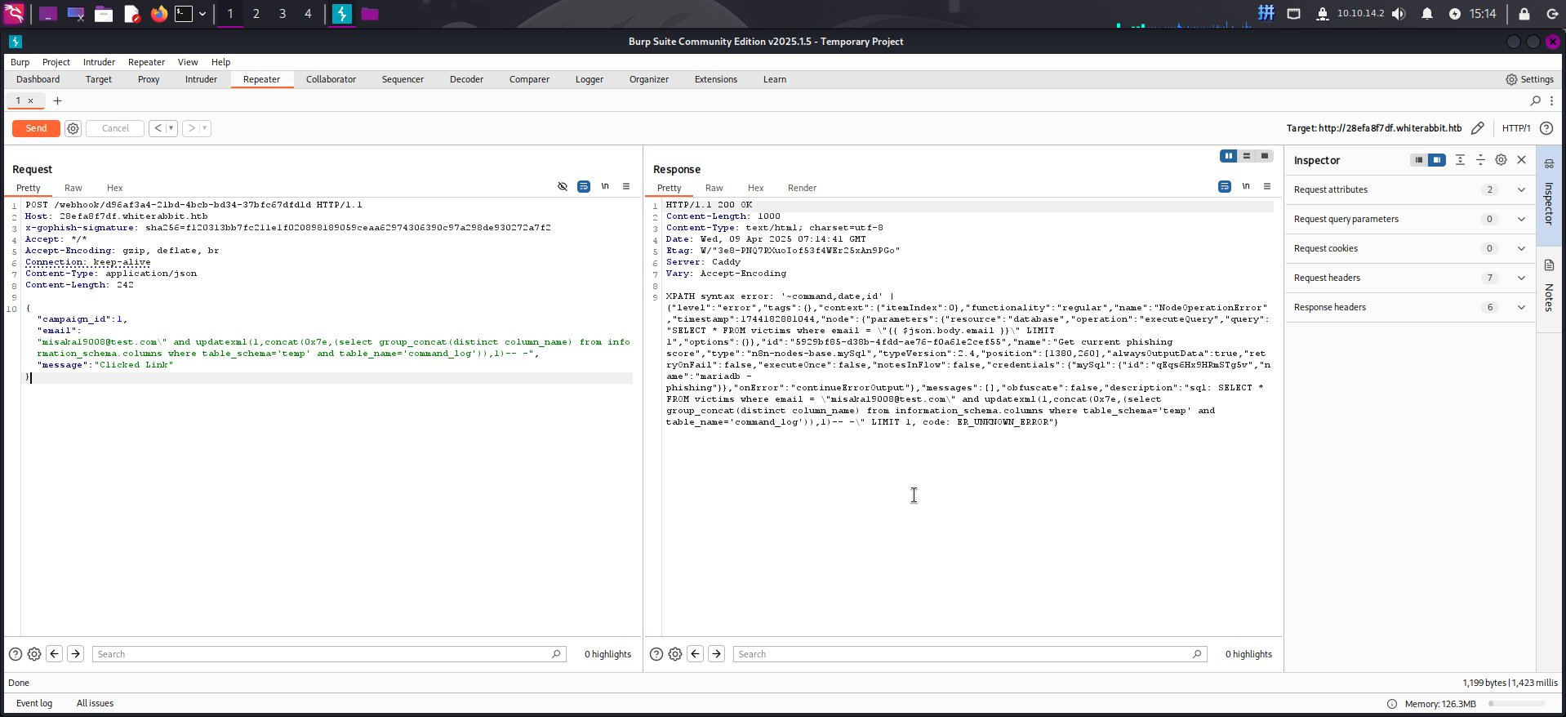
Task: Edit the target with pencil icon
Action: click(x=1477, y=128)
